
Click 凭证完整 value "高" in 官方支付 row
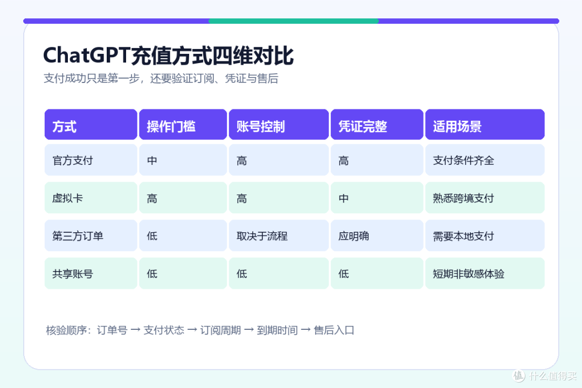[x=377, y=160]
